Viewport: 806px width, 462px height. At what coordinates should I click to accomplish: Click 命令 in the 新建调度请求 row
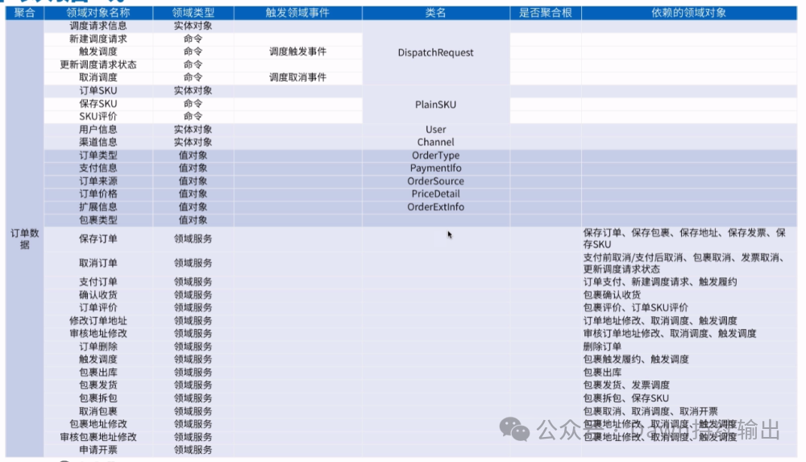click(193, 39)
